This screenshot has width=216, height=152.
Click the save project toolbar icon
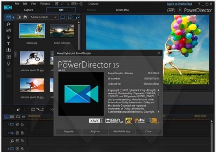(57, 4)
